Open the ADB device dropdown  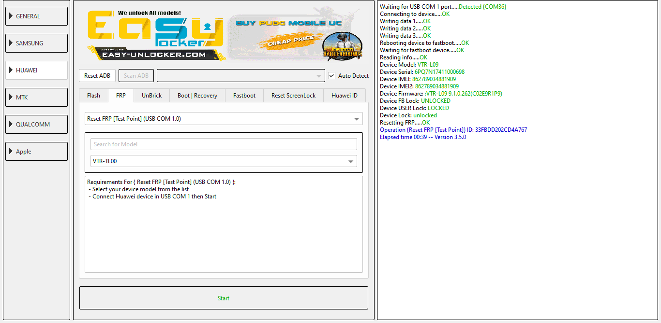click(x=240, y=76)
